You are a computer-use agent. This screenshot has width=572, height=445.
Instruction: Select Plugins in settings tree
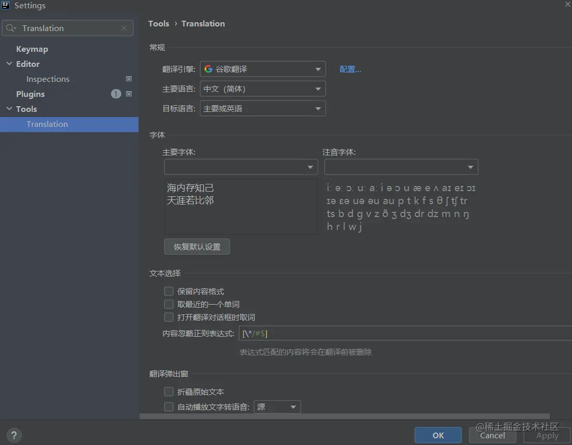30,94
